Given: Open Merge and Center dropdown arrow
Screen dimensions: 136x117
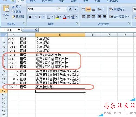Looking at the screenshot, I should click(x=129, y=17).
